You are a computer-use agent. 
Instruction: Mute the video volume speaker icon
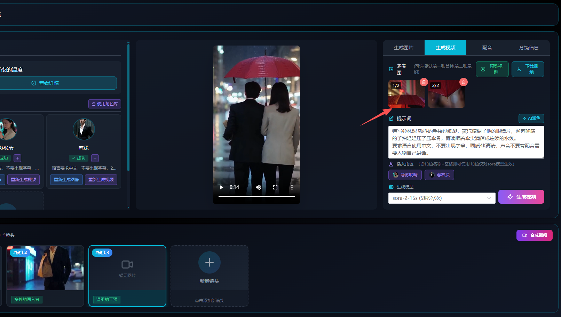point(258,187)
